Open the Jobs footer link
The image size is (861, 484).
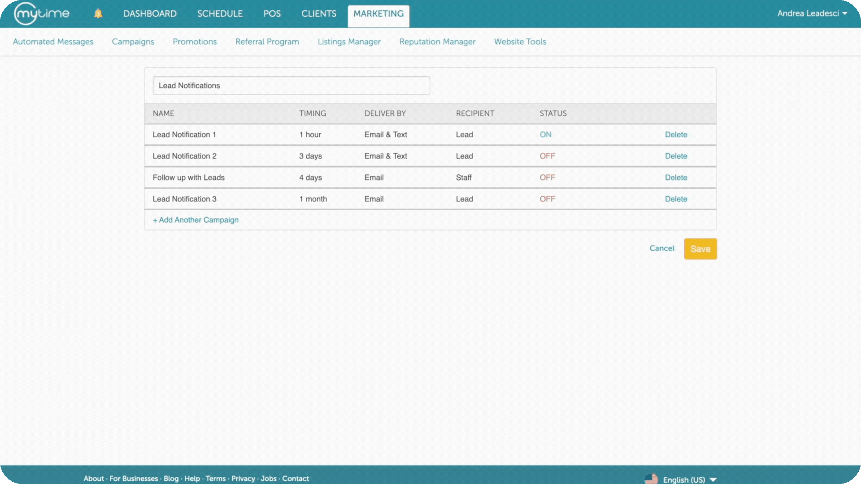tap(269, 479)
